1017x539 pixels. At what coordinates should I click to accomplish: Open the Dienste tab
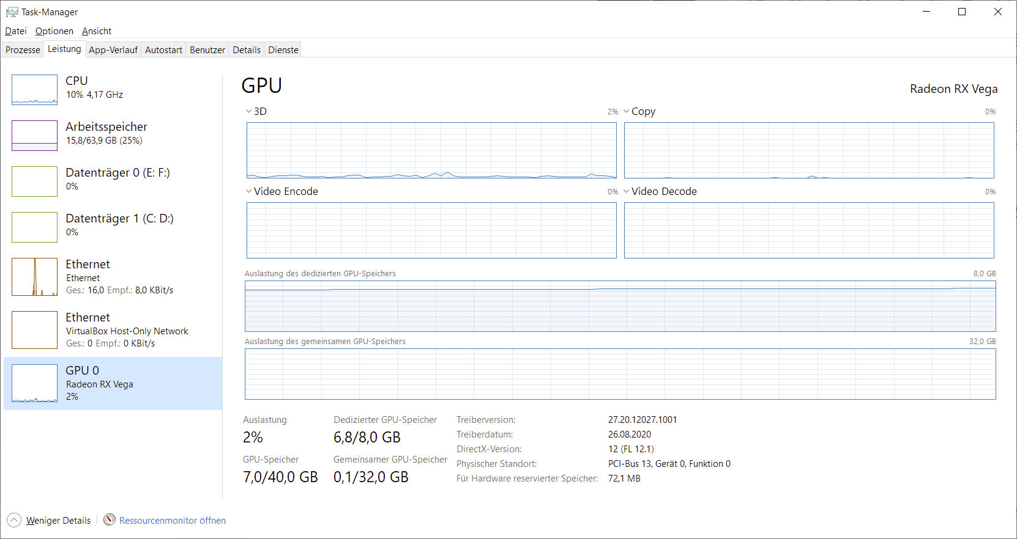[283, 50]
